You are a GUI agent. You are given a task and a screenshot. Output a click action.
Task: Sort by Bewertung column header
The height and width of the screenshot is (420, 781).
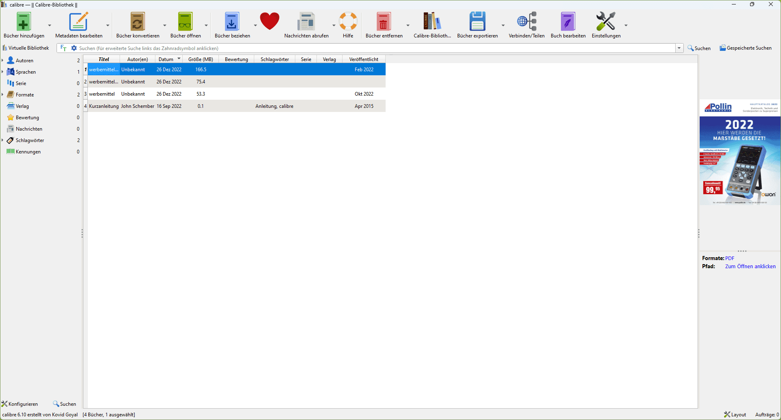(x=236, y=59)
